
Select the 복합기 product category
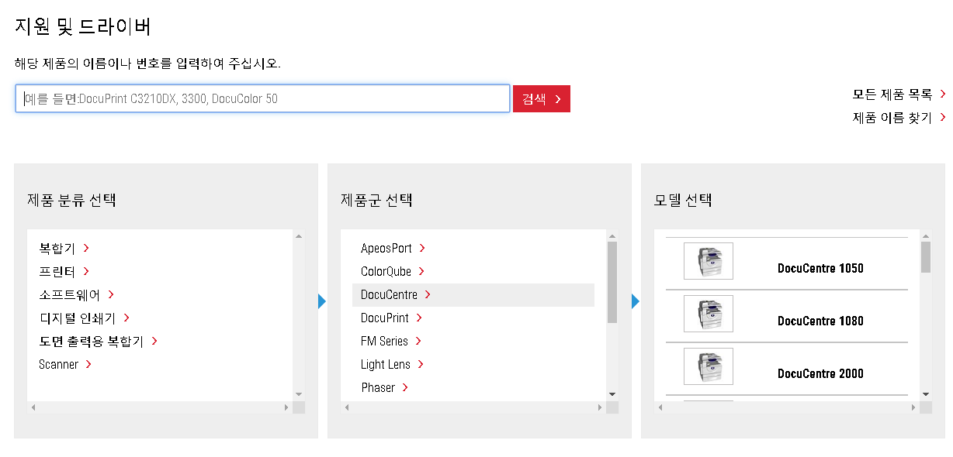pos(57,248)
